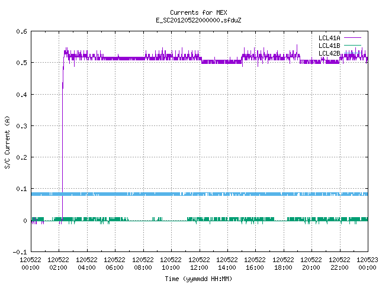Screen dimensions: 379x284
Task: Click the LCL41A legend label
Action: (329, 38)
